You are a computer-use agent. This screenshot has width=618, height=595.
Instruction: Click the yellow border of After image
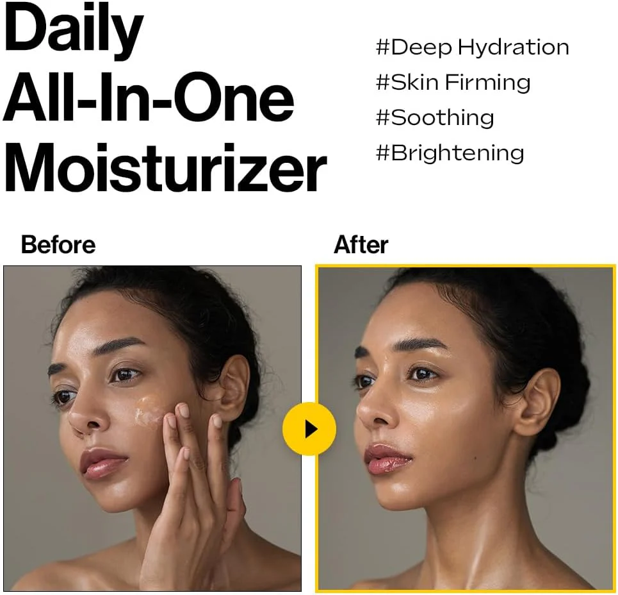(x=466, y=266)
